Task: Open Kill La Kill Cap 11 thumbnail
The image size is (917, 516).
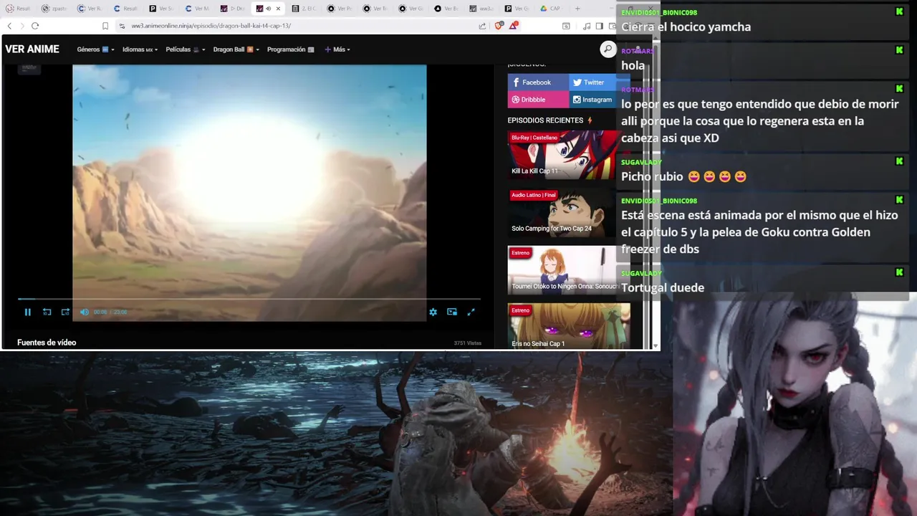Action: 569,155
